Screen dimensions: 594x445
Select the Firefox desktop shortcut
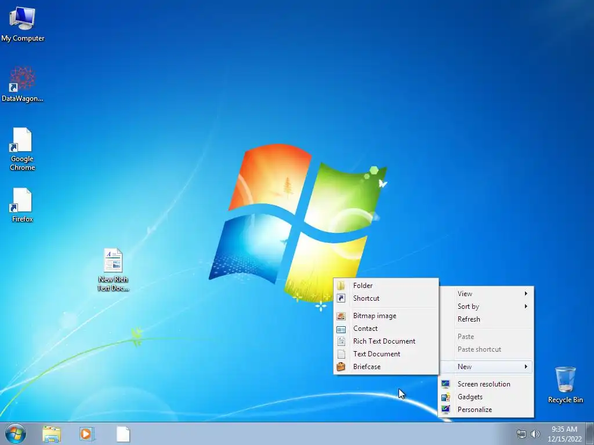point(23,205)
